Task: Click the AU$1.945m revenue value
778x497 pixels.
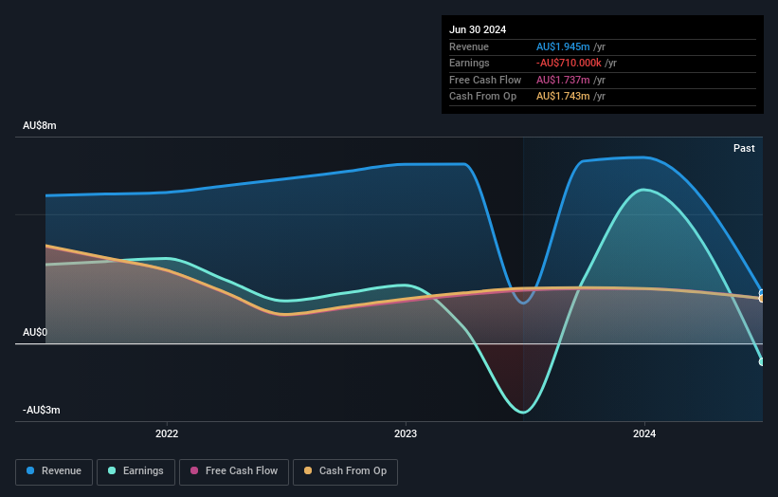Action: (563, 46)
